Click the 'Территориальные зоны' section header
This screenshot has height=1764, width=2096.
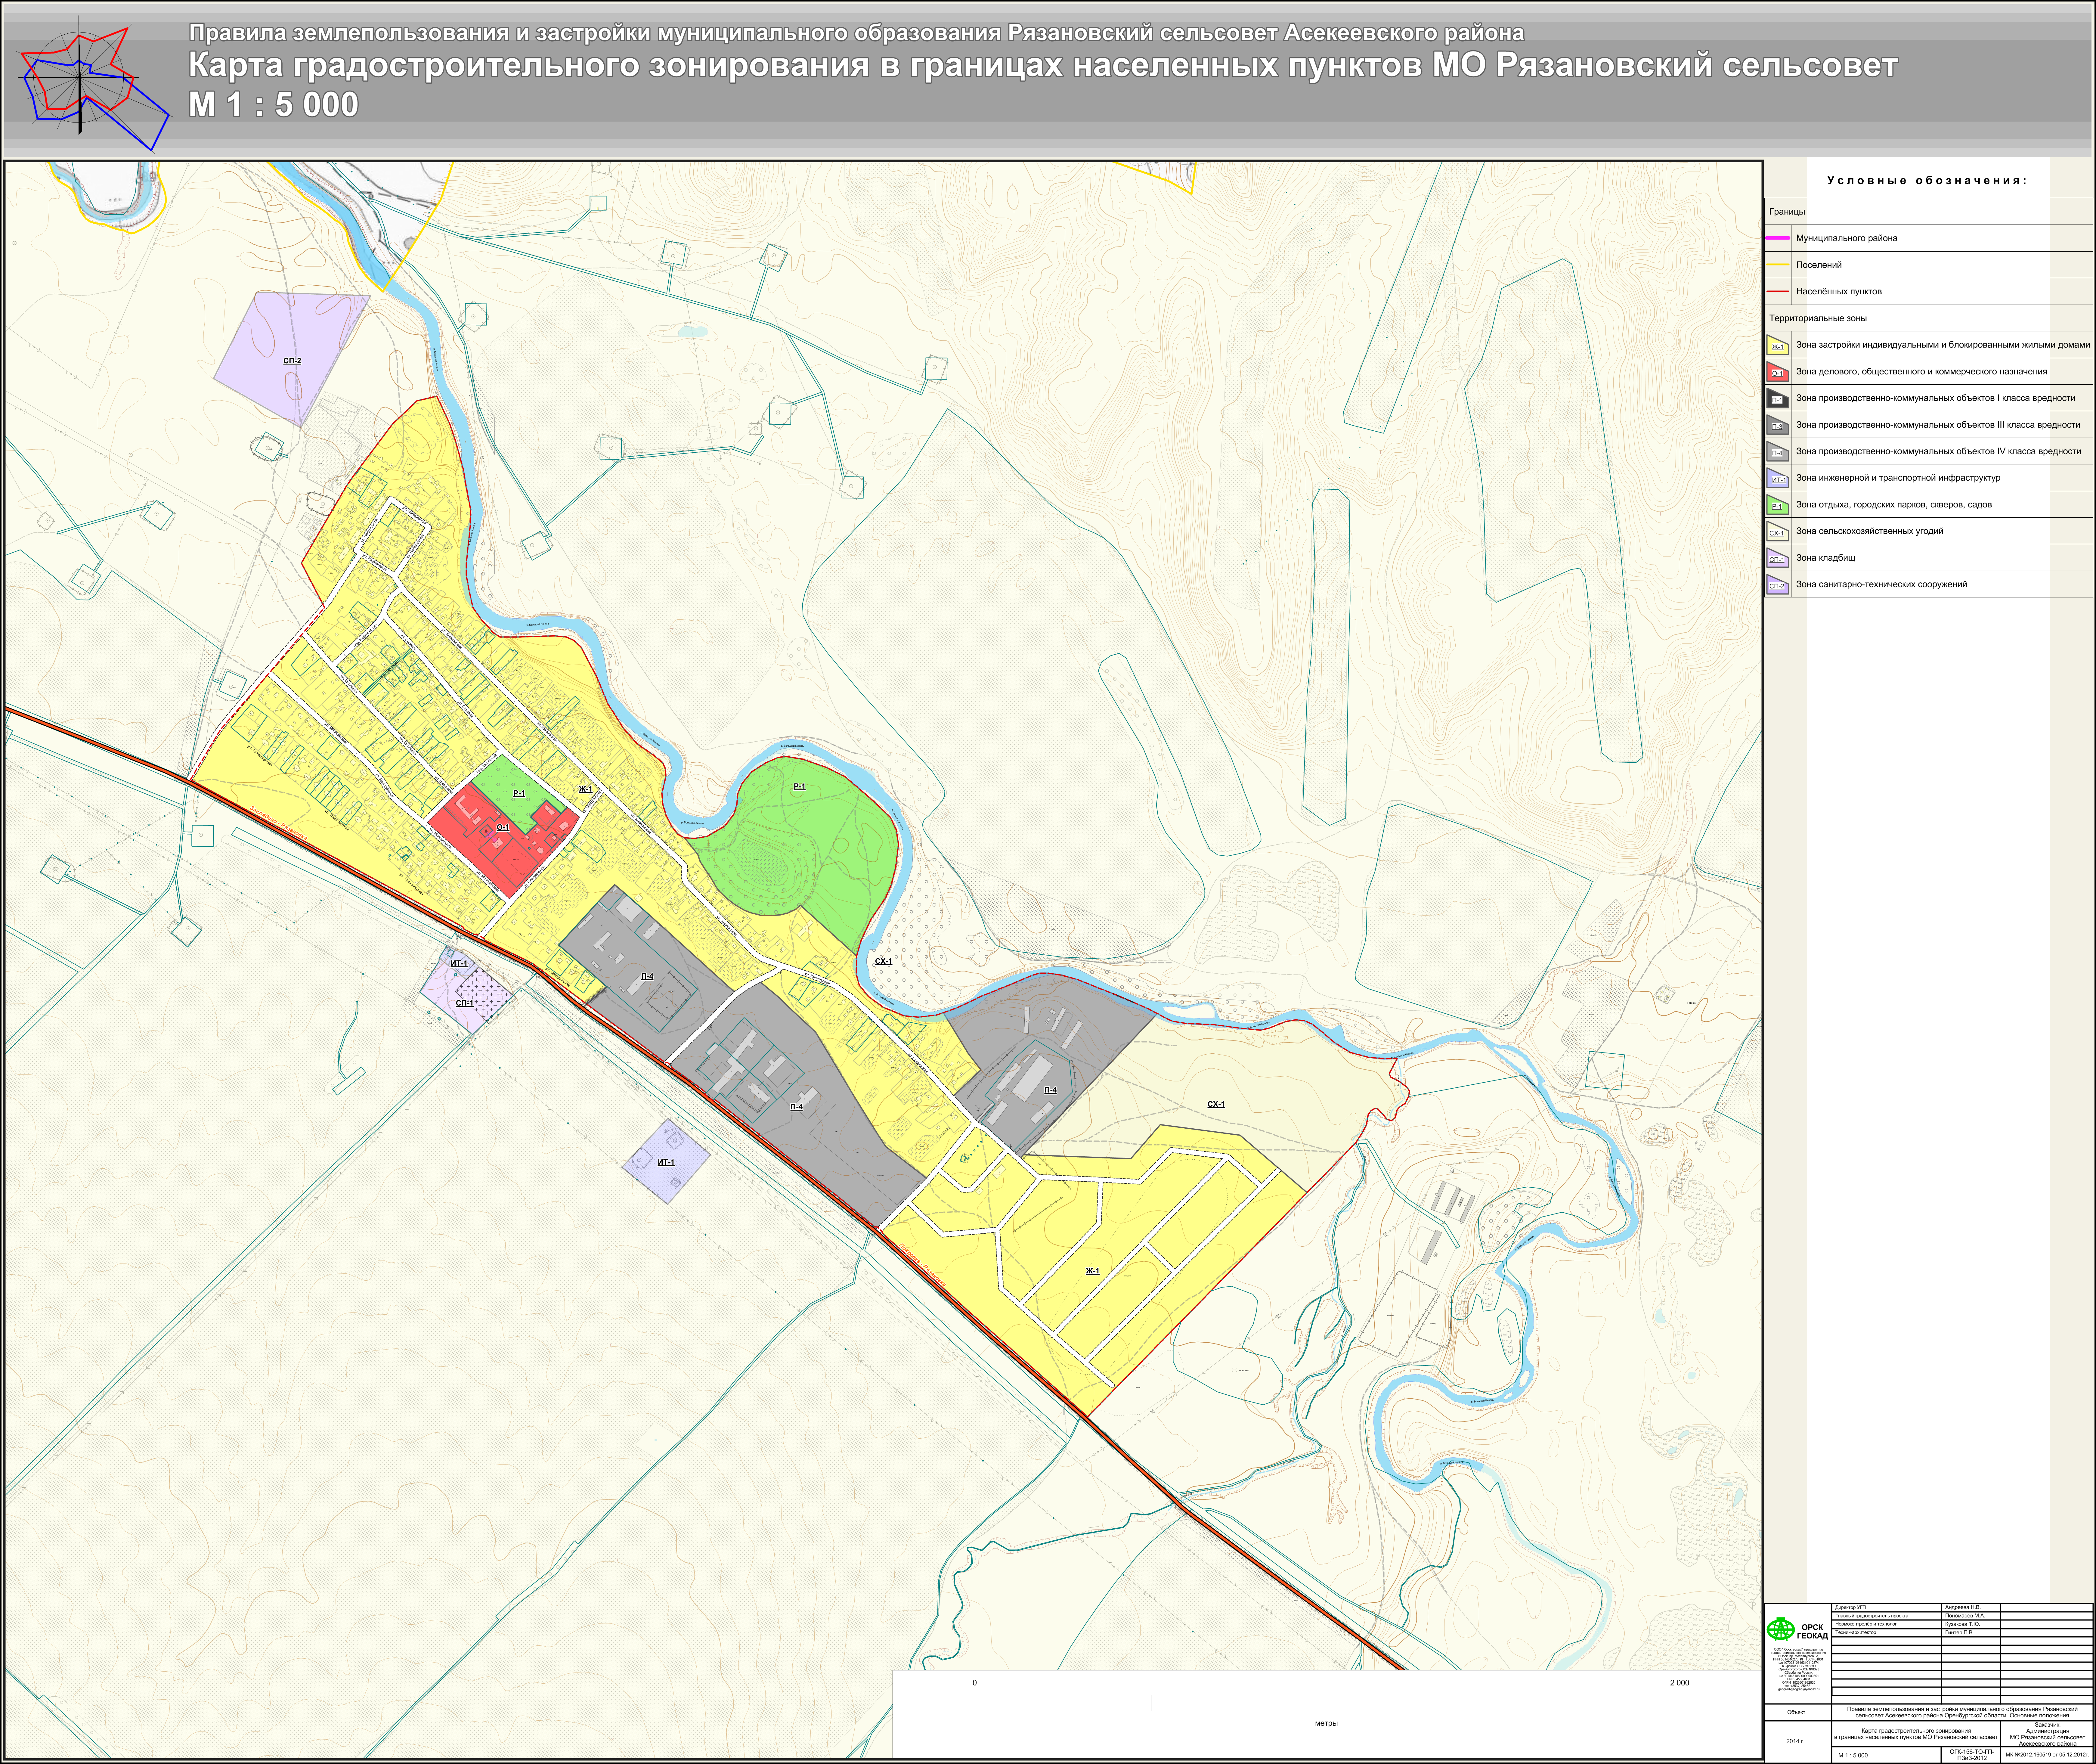(x=1818, y=318)
